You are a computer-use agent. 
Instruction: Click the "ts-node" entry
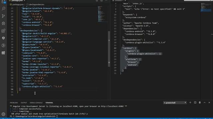tap(33, 78)
